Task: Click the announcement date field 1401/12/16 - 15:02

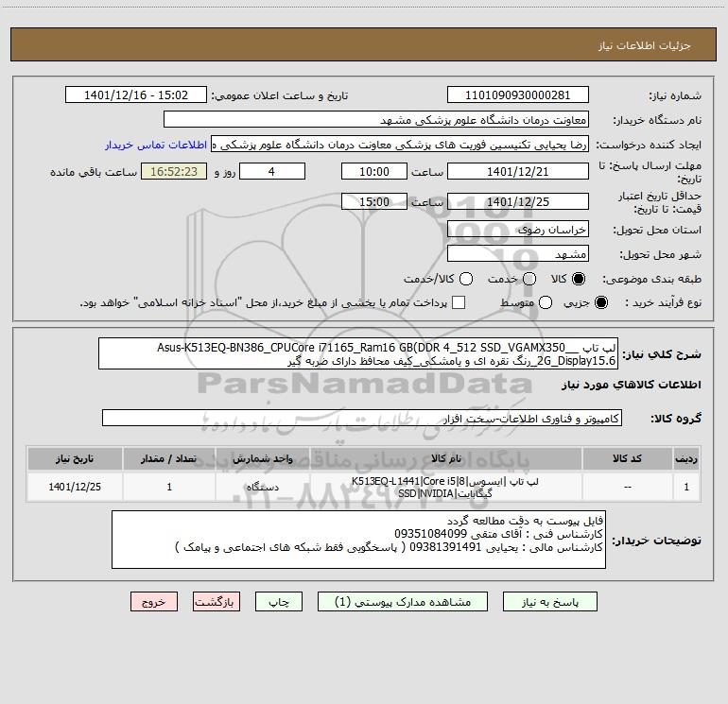Action: 136,95
